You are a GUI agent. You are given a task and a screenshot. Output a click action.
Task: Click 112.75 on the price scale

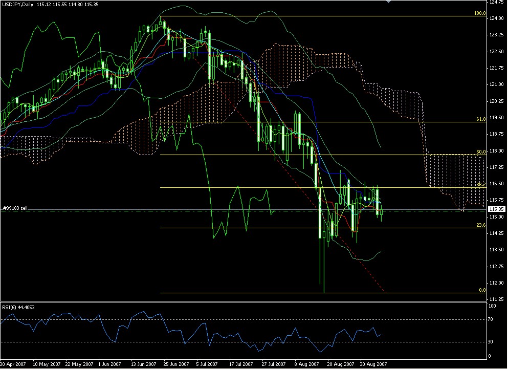click(496, 266)
